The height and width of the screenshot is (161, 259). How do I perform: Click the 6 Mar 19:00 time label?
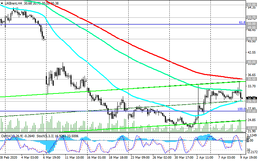tap(52, 157)
